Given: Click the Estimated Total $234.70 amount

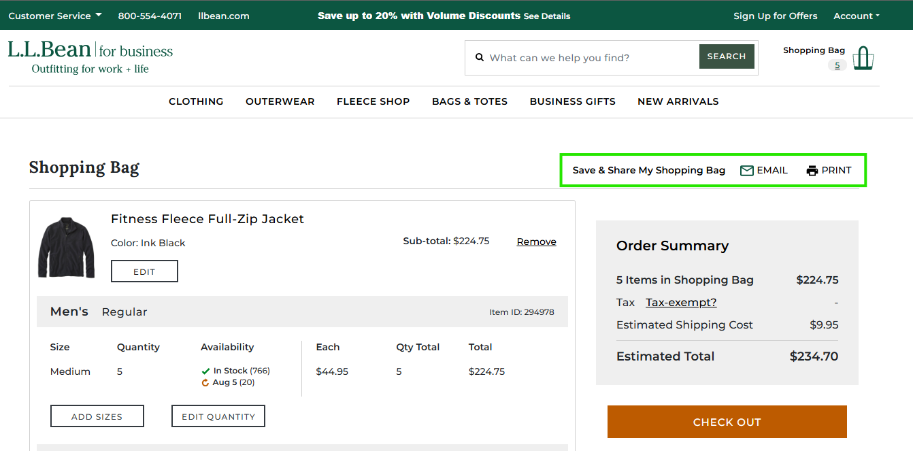Looking at the screenshot, I should click(x=814, y=356).
